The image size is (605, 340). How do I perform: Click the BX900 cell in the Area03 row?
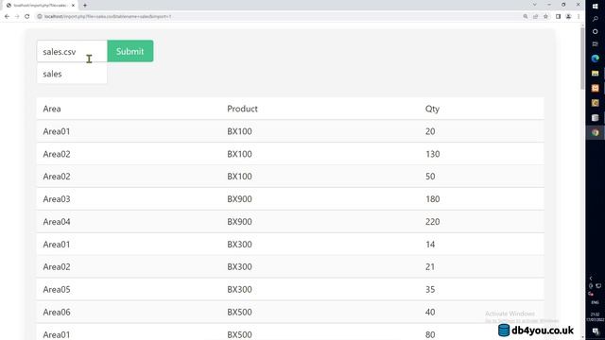click(239, 199)
